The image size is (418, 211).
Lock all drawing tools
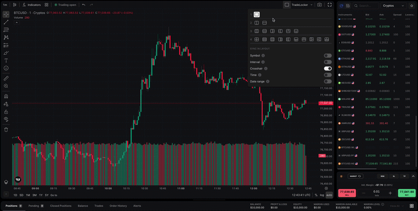[6, 112]
